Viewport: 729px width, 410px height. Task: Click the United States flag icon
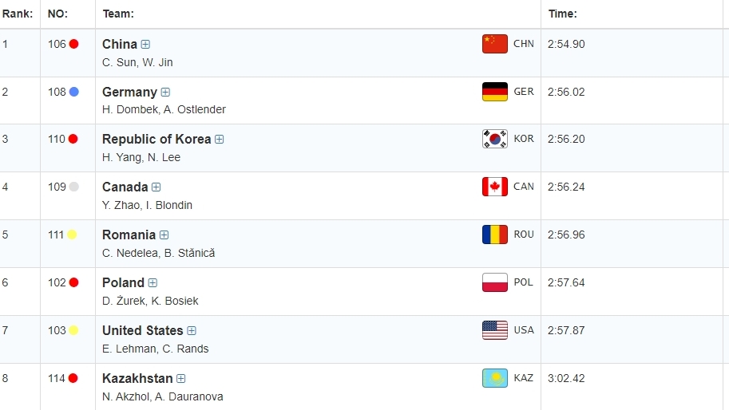[x=495, y=330]
